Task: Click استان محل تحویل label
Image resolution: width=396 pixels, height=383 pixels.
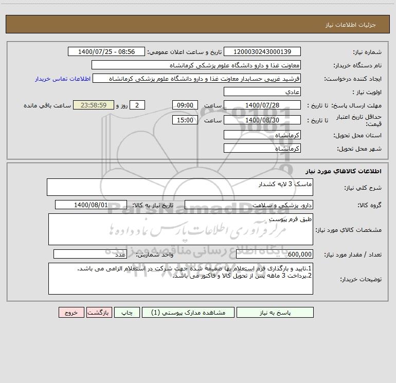Action: pos(357,135)
